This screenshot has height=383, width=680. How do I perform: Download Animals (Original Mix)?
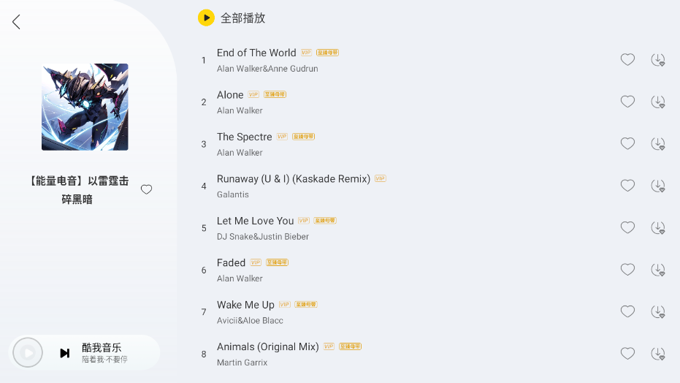click(657, 354)
